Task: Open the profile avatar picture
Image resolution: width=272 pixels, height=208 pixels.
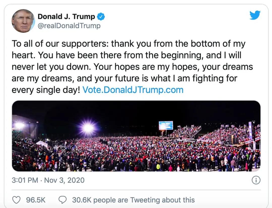Action: coord(23,21)
